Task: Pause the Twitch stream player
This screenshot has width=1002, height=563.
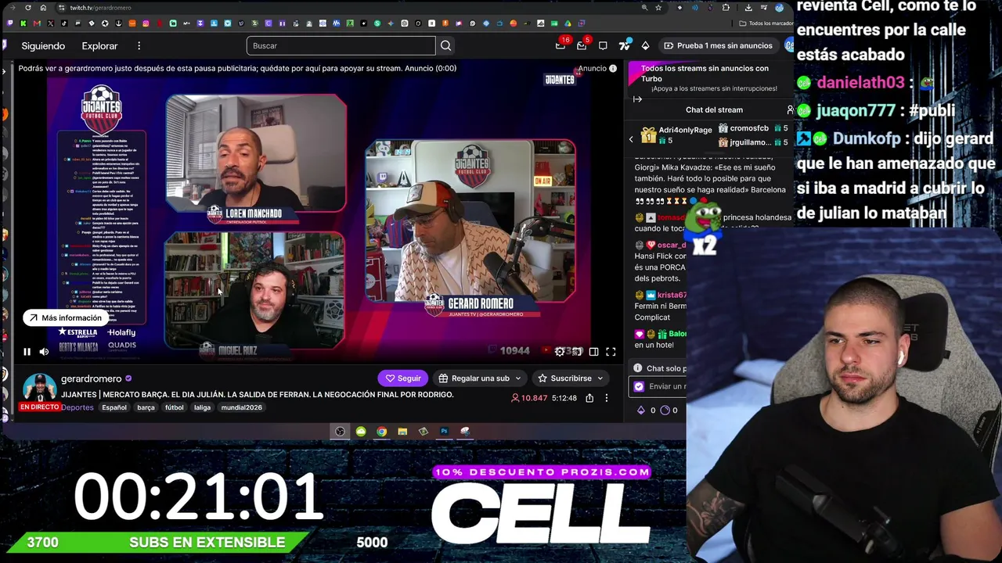Action: pyautogui.click(x=27, y=352)
